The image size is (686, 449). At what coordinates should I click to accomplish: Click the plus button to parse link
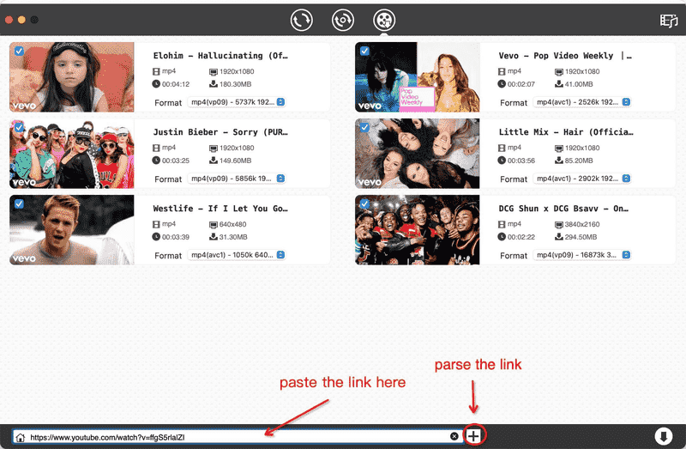pyautogui.click(x=473, y=436)
